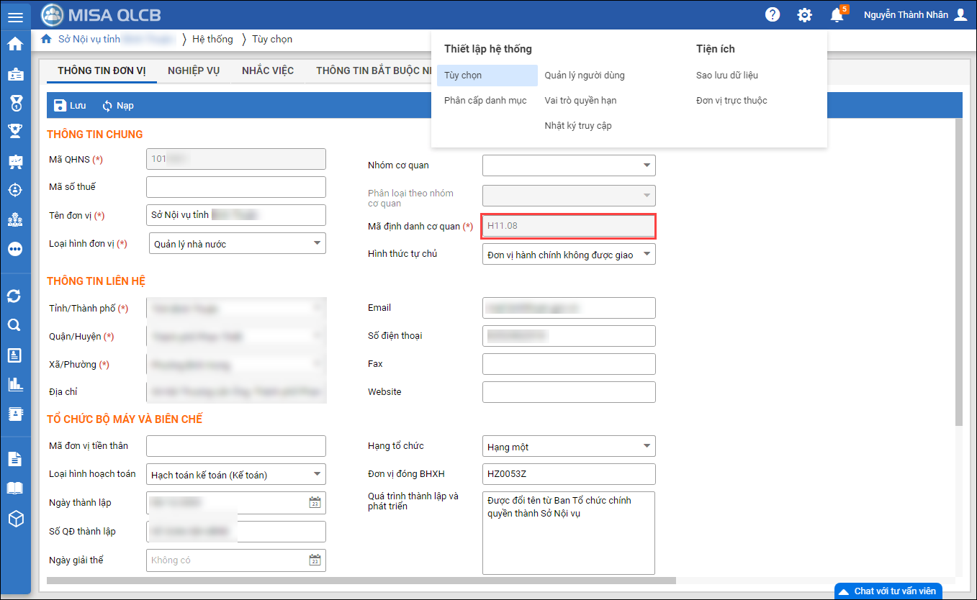Expand the Nhóm cơ quan dropdown
The image size is (977, 600).
pyautogui.click(x=646, y=165)
